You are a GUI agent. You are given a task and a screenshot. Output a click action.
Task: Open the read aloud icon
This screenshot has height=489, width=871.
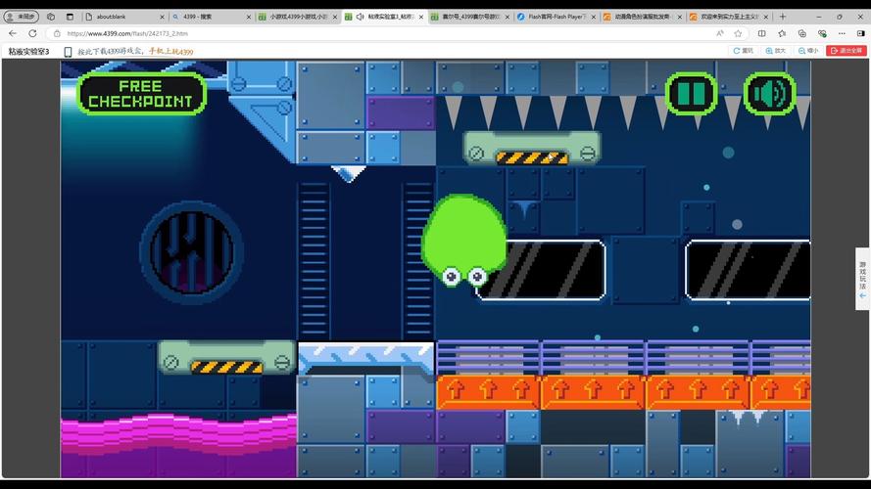720,33
